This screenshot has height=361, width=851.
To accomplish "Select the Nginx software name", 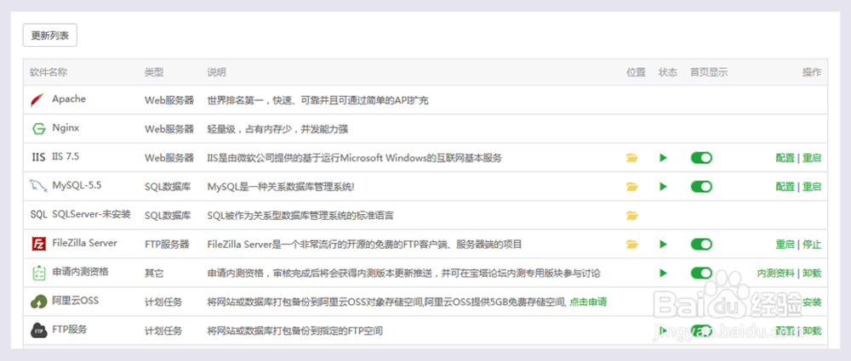I will click(66, 128).
